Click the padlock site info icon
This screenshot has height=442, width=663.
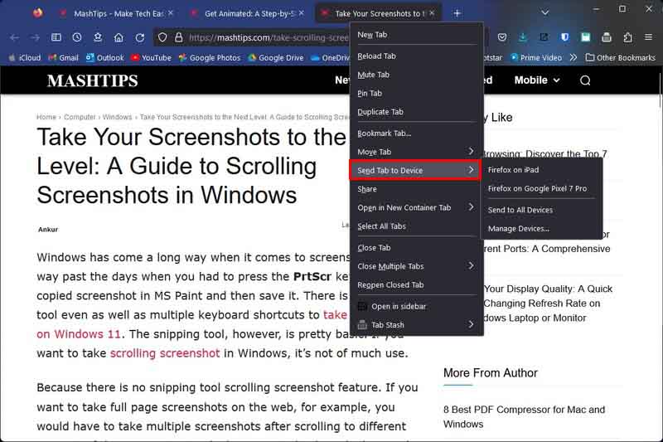click(x=179, y=37)
